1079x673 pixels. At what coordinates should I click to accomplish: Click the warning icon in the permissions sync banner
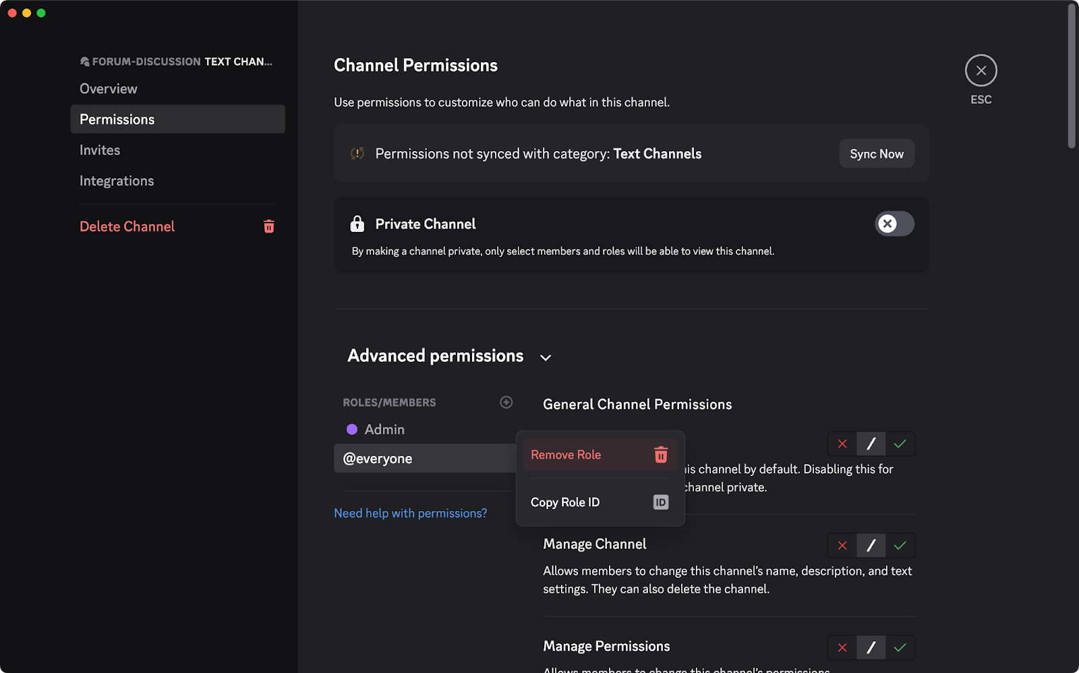tap(358, 153)
